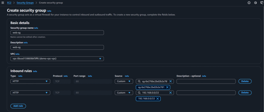Click Info link next to Security group name
The height and width of the screenshot is (112, 264).
36,28
